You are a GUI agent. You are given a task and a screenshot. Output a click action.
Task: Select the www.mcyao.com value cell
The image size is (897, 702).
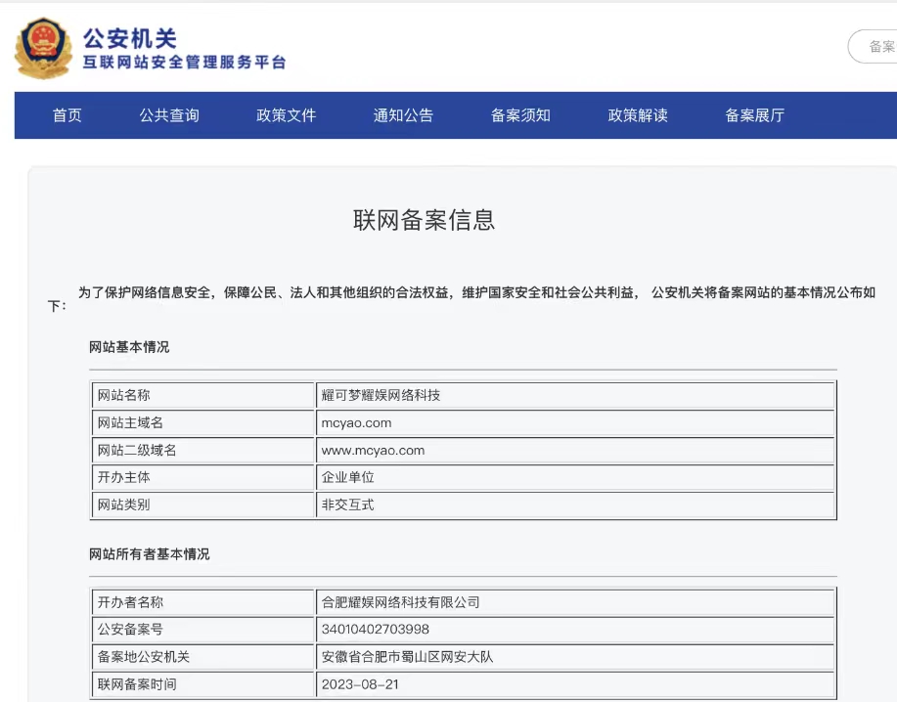575,450
